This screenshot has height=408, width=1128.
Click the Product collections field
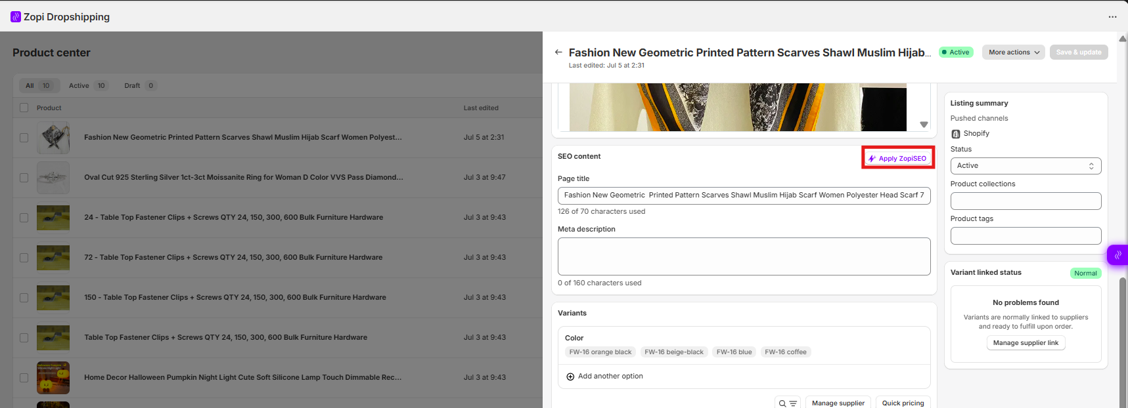(1026, 201)
